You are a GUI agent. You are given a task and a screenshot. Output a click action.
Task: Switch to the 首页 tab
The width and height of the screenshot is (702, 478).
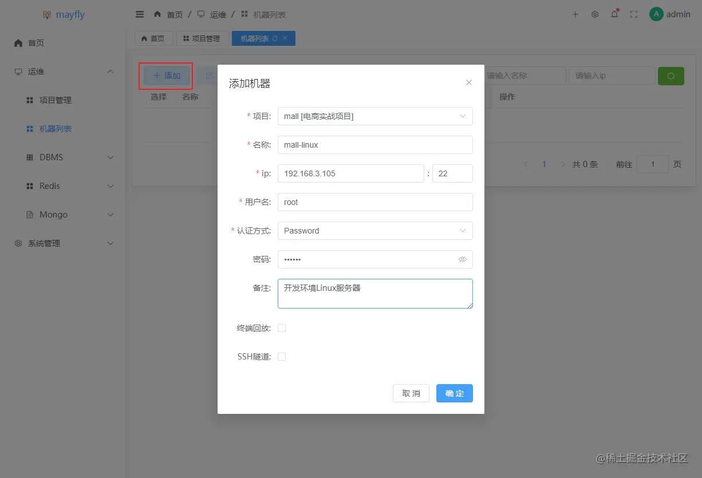[x=153, y=38]
